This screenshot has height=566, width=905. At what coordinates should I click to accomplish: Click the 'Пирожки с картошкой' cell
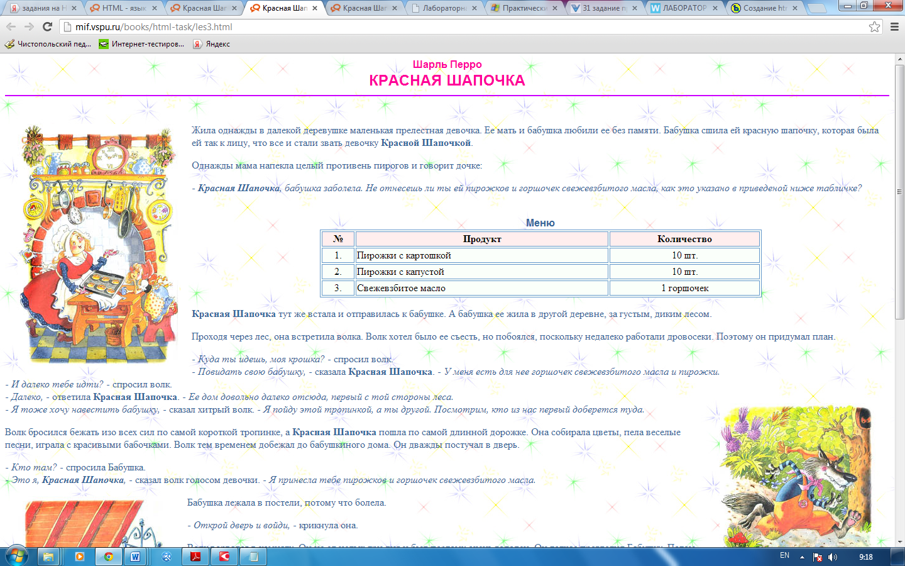(x=482, y=255)
